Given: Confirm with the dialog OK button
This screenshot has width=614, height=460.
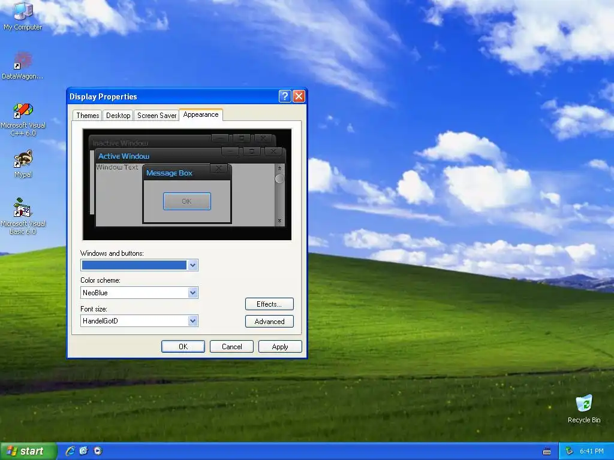Looking at the screenshot, I should [x=183, y=347].
